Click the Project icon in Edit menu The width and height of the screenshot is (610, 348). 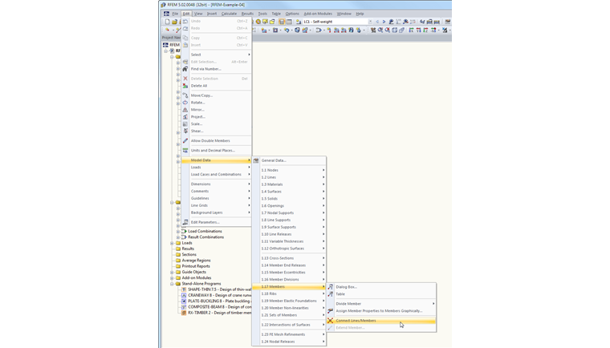click(185, 116)
